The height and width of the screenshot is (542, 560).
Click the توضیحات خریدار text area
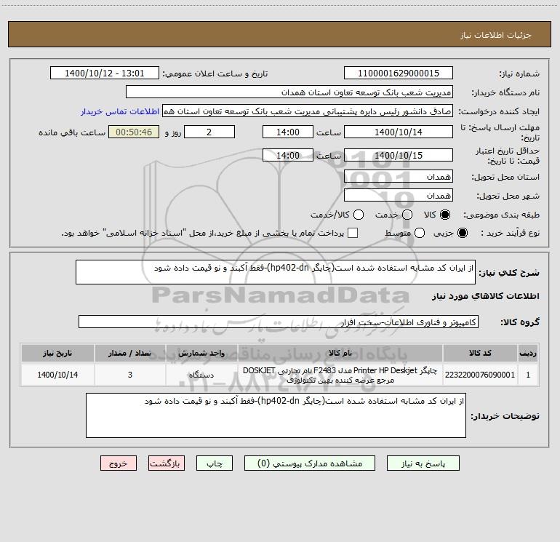tap(276, 415)
